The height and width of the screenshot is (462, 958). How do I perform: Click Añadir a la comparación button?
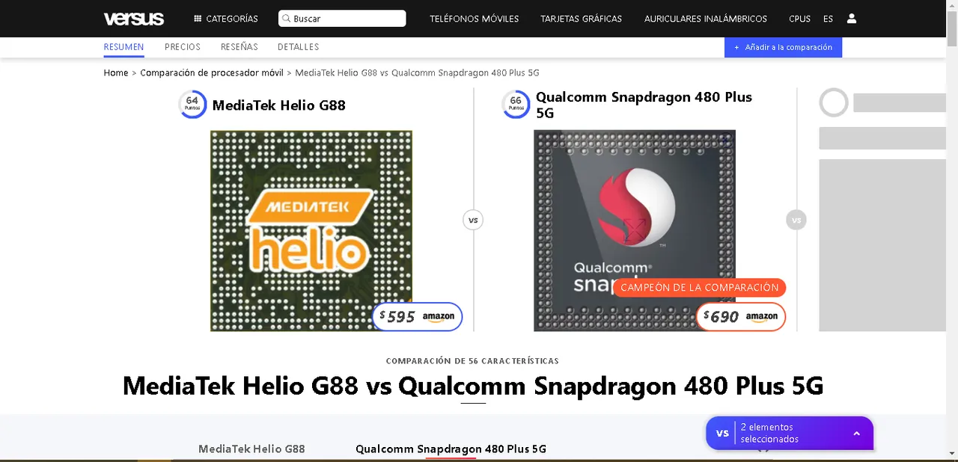[x=783, y=47]
